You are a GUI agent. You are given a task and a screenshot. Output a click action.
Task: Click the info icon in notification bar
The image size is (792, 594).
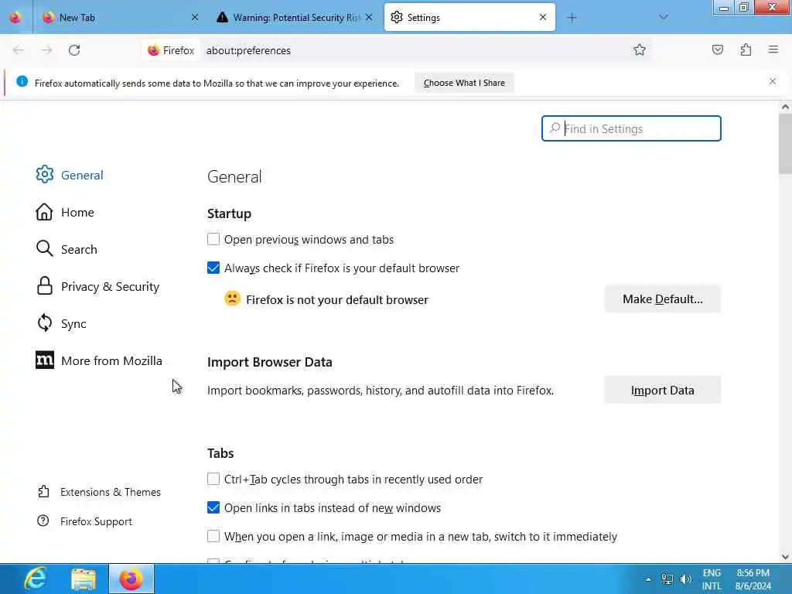(22, 81)
